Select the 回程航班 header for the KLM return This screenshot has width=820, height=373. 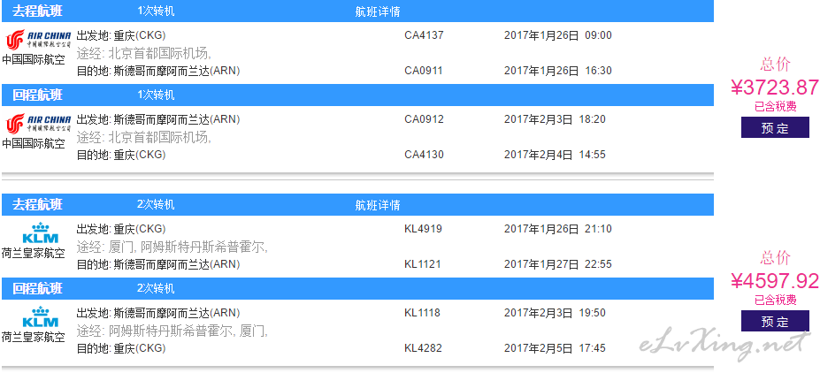(x=37, y=288)
